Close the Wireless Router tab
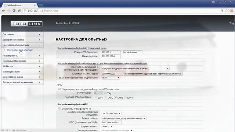Screen dimensions: 235x132 [35, 5]
